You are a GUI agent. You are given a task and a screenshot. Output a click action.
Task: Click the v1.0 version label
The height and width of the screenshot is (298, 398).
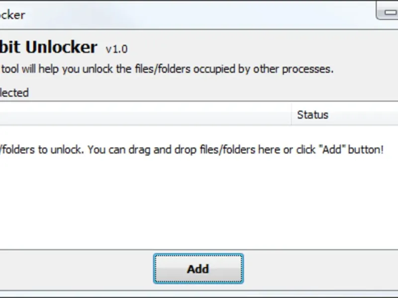116,49
